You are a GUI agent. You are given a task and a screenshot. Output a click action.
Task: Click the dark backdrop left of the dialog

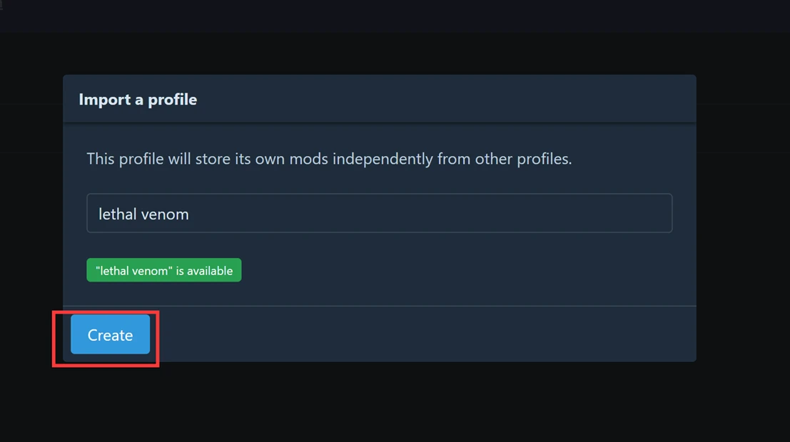click(30, 214)
